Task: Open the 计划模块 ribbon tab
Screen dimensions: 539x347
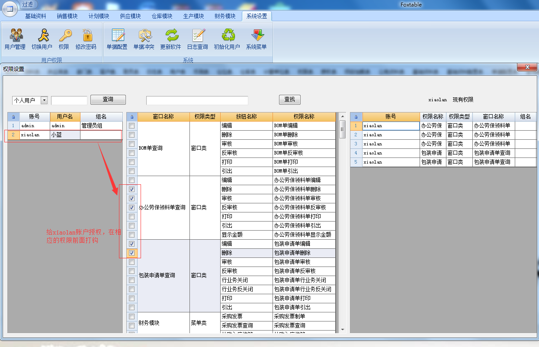Action: (x=99, y=16)
